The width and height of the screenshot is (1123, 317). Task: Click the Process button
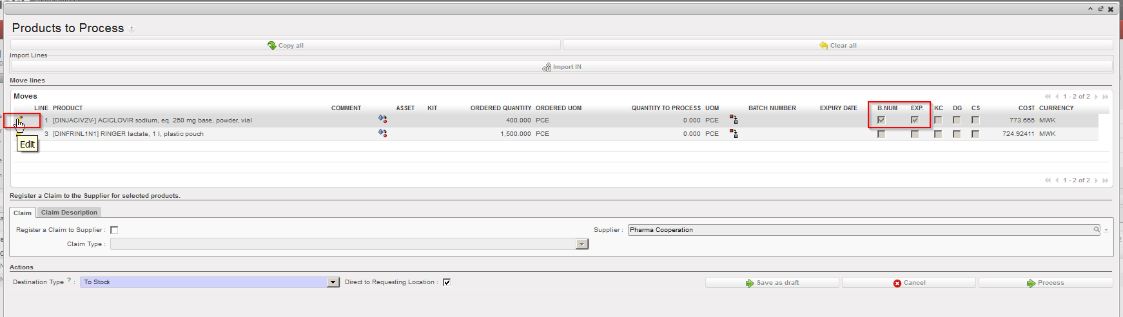coord(1045,283)
